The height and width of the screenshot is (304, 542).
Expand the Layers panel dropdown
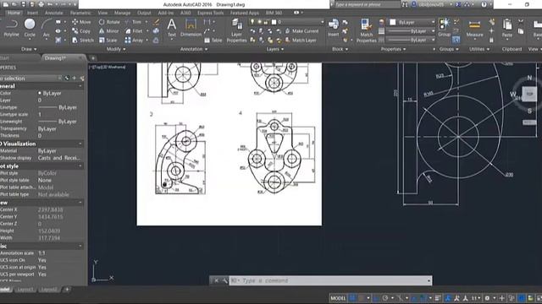[x=274, y=49]
